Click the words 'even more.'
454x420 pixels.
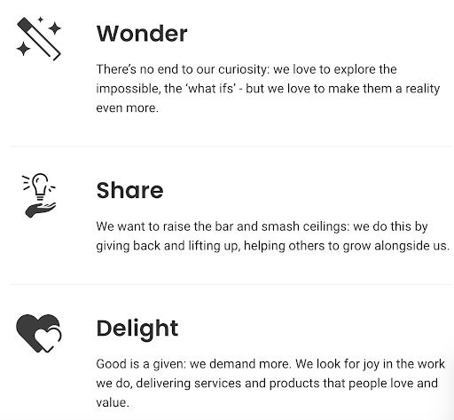point(128,107)
